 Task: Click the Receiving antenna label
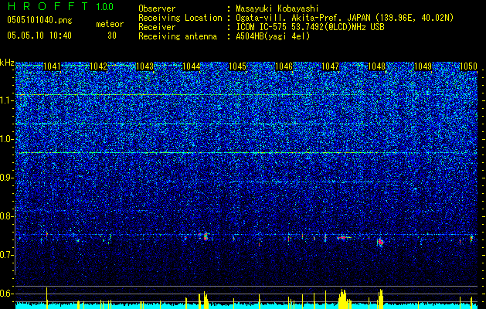[178, 36]
